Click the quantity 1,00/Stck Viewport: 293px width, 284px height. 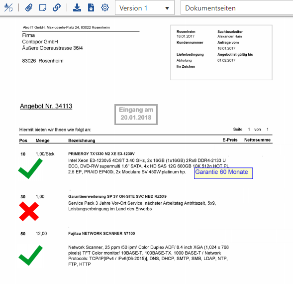[x=45, y=154]
